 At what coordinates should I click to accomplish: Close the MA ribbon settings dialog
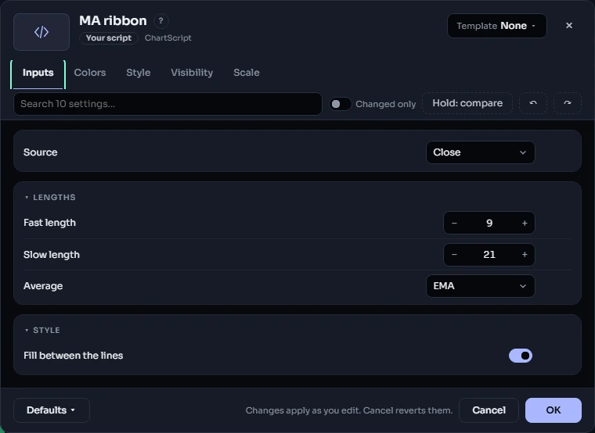pyautogui.click(x=569, y=25)
